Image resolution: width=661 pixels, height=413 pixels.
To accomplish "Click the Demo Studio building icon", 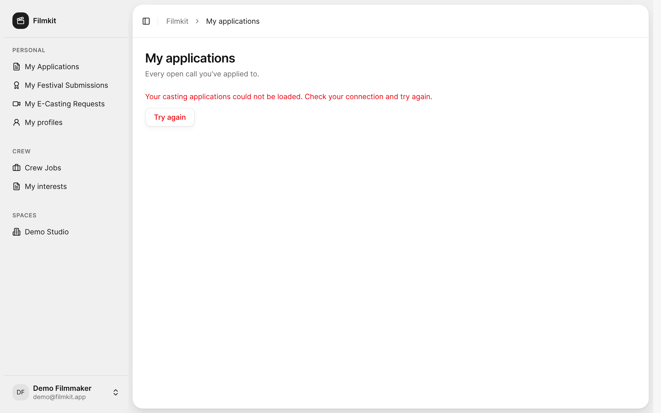I will (16, 232).
